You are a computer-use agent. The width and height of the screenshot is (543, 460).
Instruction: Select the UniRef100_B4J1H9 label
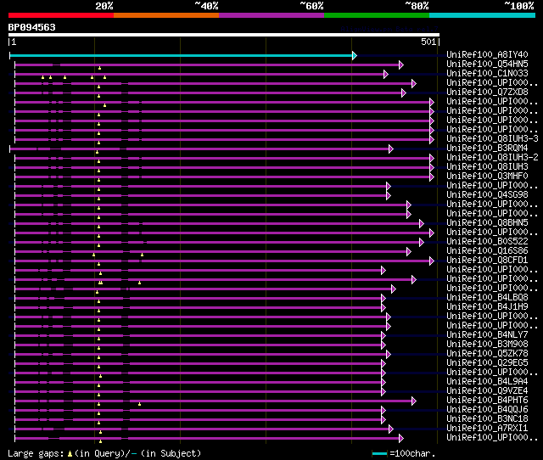487,307
